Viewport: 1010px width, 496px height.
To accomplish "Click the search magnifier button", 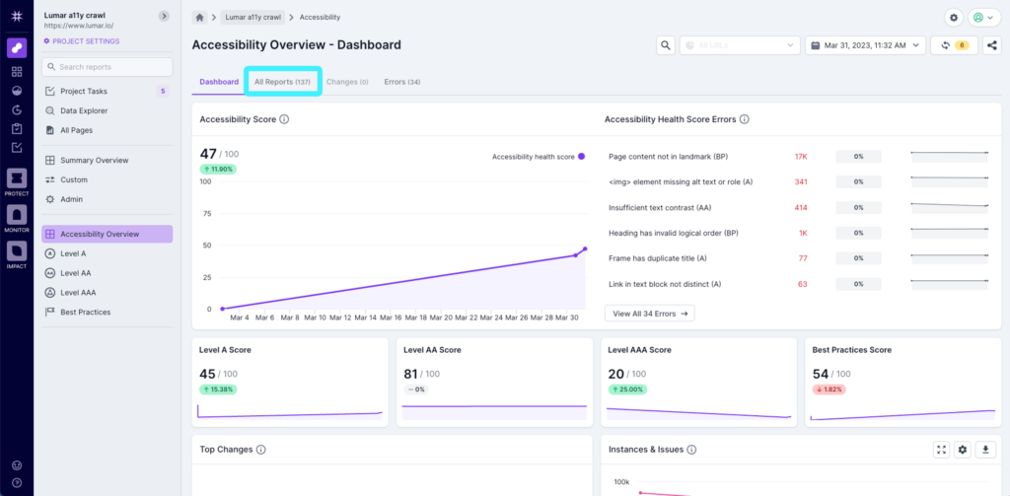I will click(x=666, y=45).
